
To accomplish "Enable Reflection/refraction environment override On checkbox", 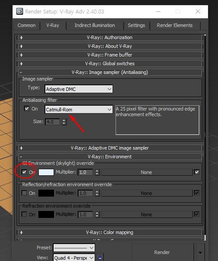I will [x=24, y=193].
